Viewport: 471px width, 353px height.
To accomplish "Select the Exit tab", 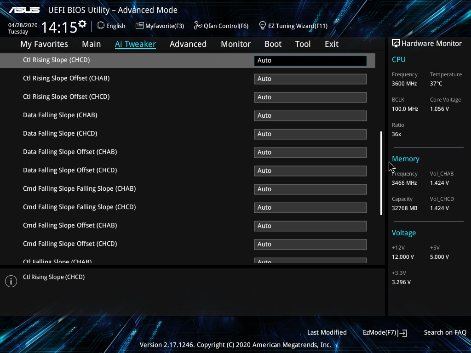I will click(332, 44).
